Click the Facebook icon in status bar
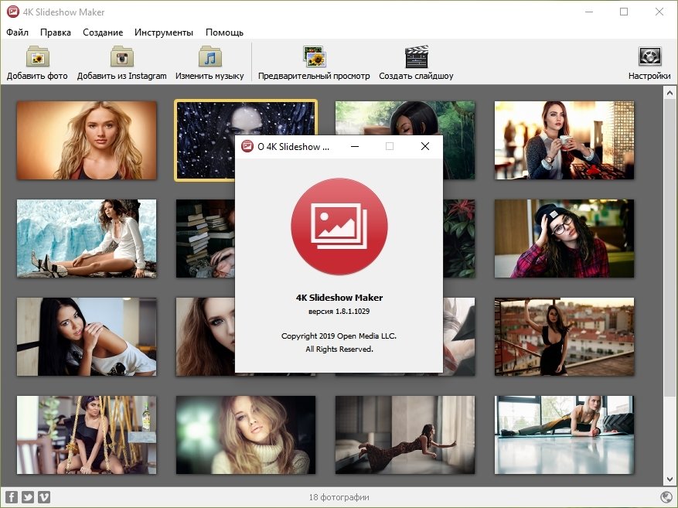Screen dimensions: 678x508 pos(12,497)
